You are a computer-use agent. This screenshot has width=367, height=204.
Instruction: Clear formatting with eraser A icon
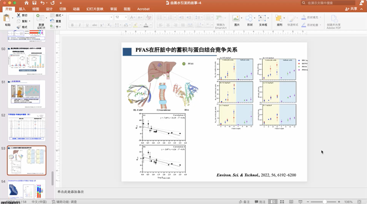(x=148, y=17)
